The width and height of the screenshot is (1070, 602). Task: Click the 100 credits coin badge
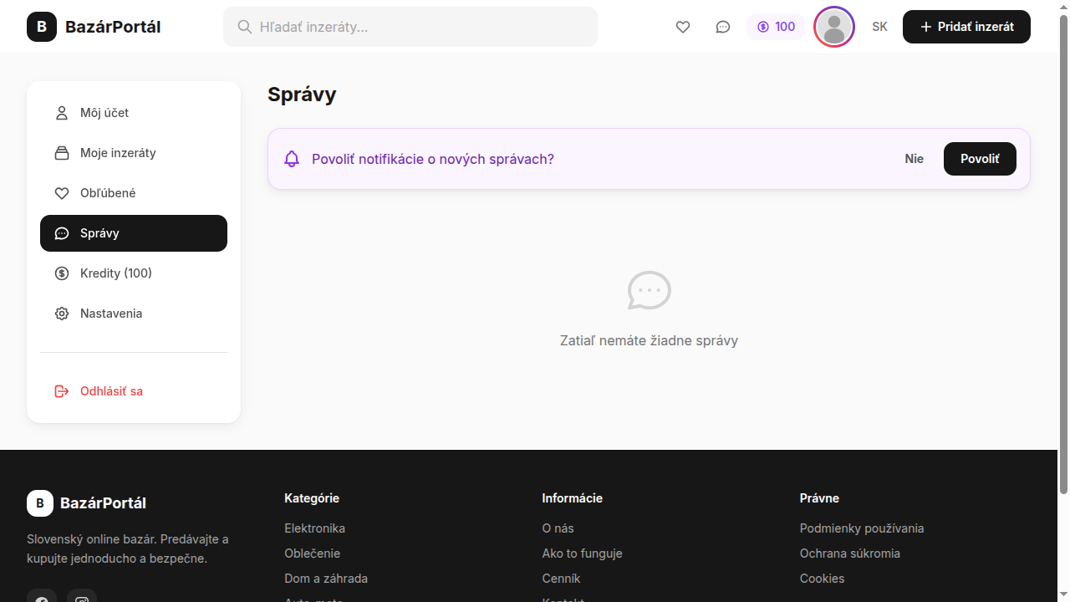click(x=776, y=27)
